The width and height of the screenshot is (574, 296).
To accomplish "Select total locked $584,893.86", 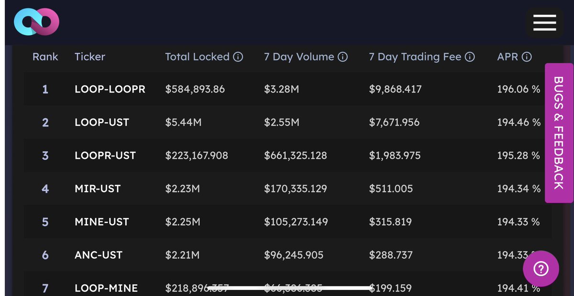I will 195,89.
